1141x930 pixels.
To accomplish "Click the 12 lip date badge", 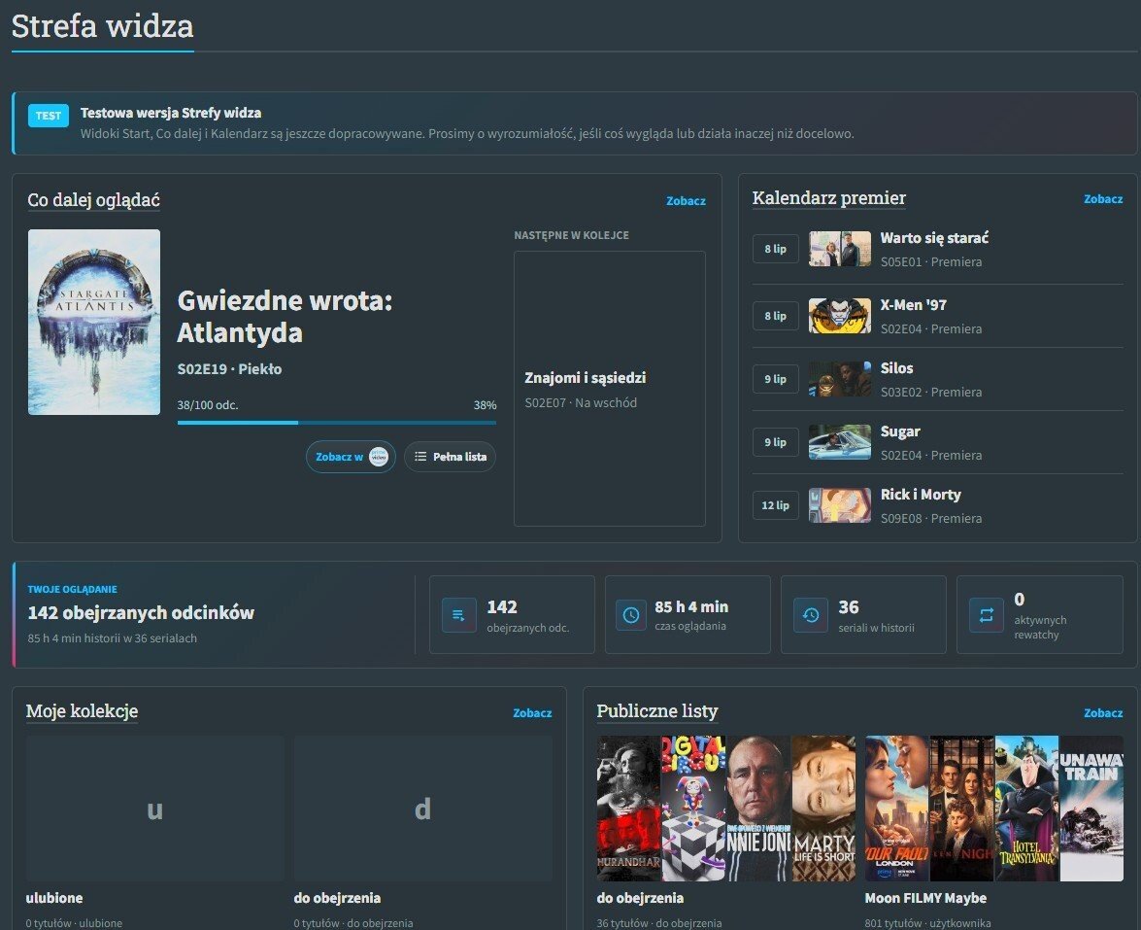I will click(x=775, y=505).
